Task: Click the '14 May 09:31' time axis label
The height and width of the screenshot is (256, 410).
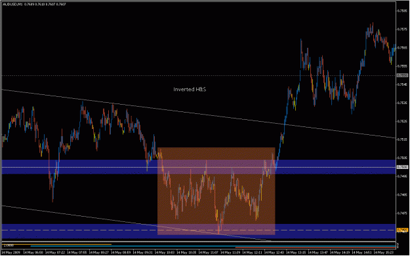Action: point(142,253)
